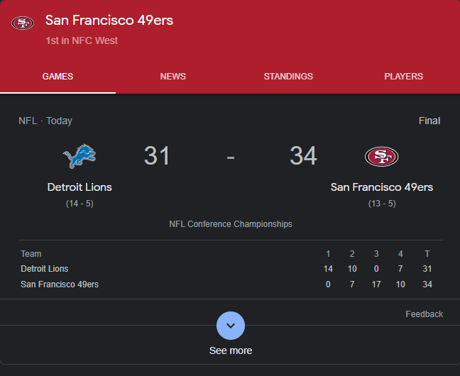Select the GAMES tab
460x376 pixels.
click(57, 77)
